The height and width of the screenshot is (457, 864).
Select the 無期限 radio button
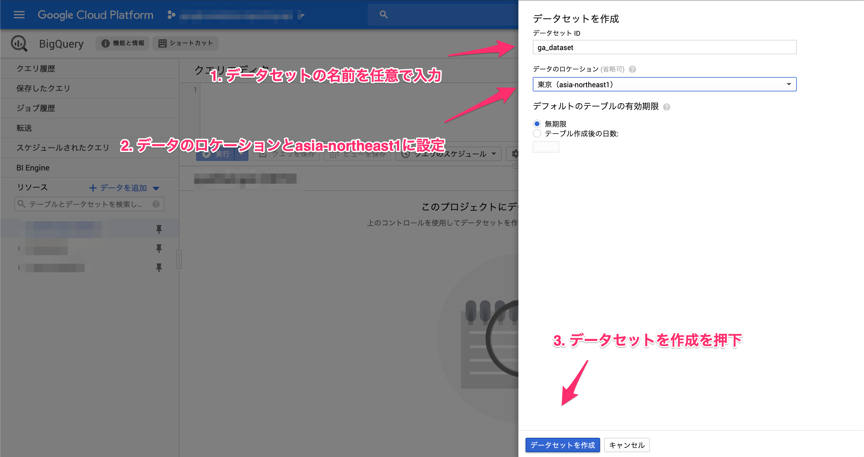click(x=537, y=124)
